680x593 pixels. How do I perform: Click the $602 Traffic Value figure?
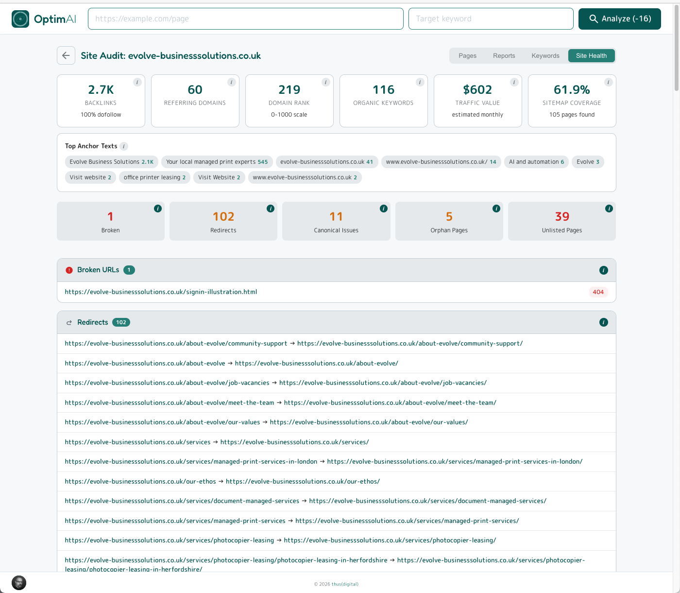coord(477,90)
